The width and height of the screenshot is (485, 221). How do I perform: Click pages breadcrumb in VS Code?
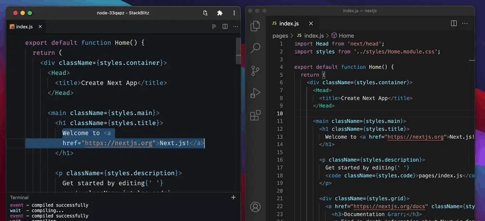[280, 36]
